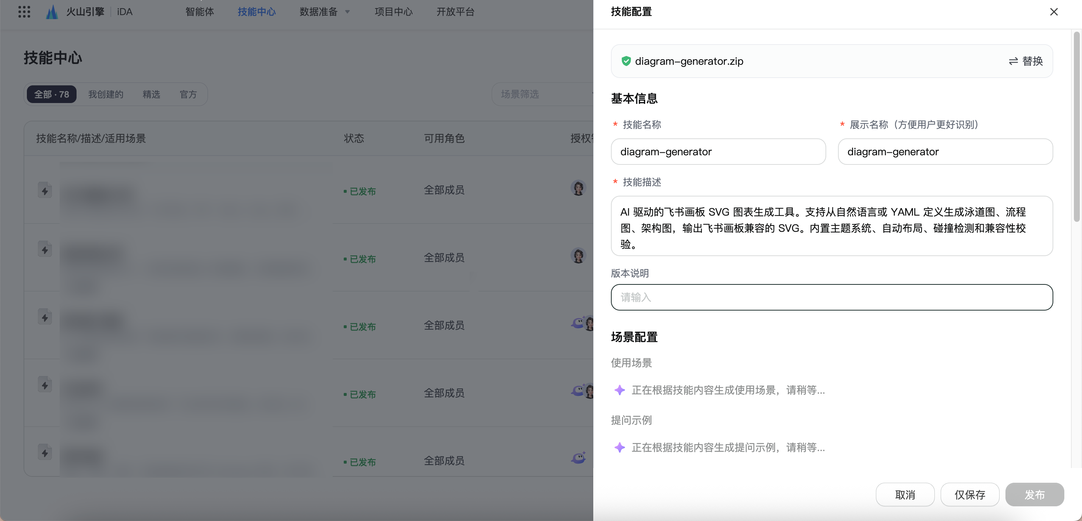Expand the 数据准备 dropdown arrow
The image size is (1082, 521).
pyautogui.click(x=347, y=12)
